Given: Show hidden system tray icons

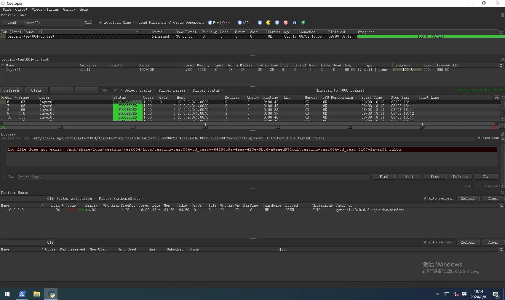Looking at the screenshot, I should click(437, 294).
